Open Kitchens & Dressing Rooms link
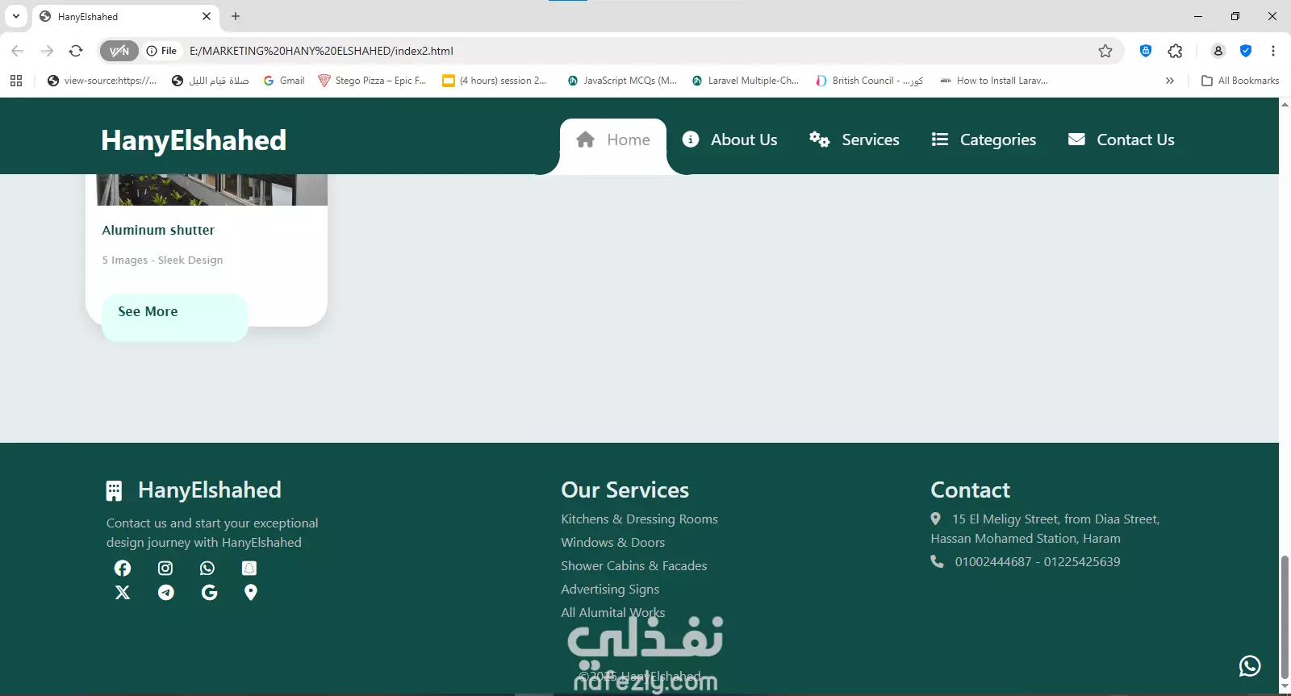1291x696 pixels. [639, 519]
